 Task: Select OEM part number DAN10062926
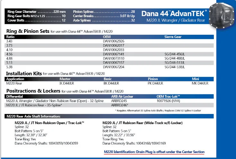pos(114,41)
